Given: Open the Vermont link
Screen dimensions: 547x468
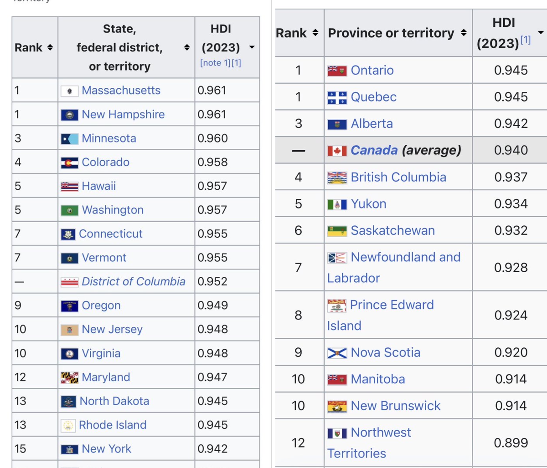Looking at the screenshot, I should (104, 258).
